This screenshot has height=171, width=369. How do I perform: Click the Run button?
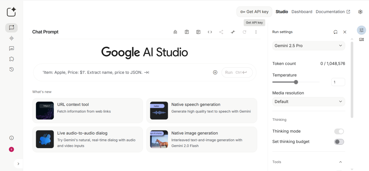tap(237, 72)
